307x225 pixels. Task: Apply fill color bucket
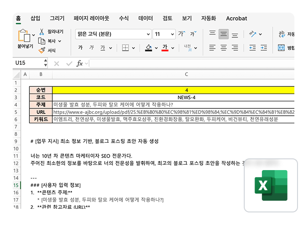tap(149, 48)
